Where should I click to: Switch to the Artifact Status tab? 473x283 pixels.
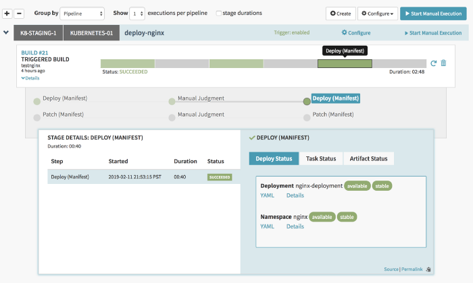pos(369,158)
